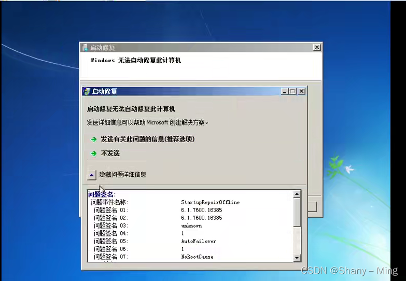Click the 启动修复 icon in front dialog title bar
The width and height of the screenshot is (406, 281).
tap(87, 91)
